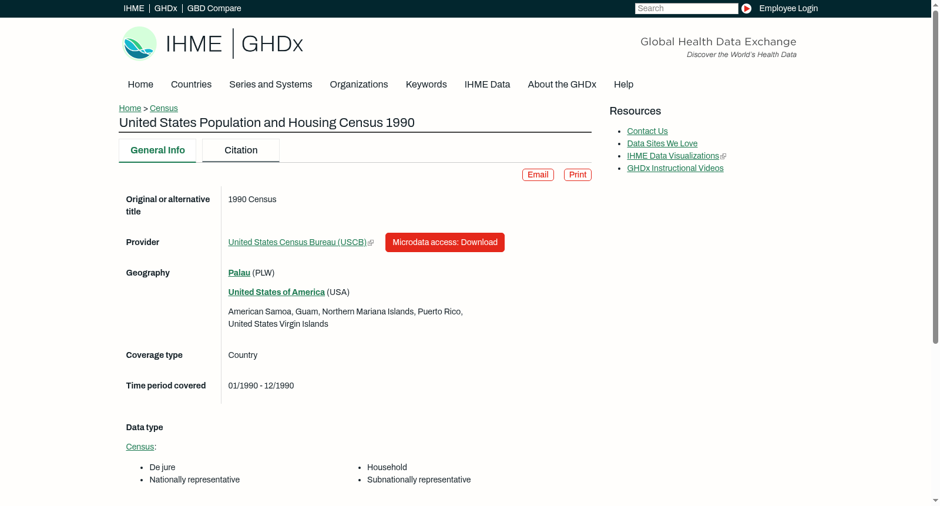
Task: Click external-link icon beside Census Bureau link
Action: coord(371,243)
